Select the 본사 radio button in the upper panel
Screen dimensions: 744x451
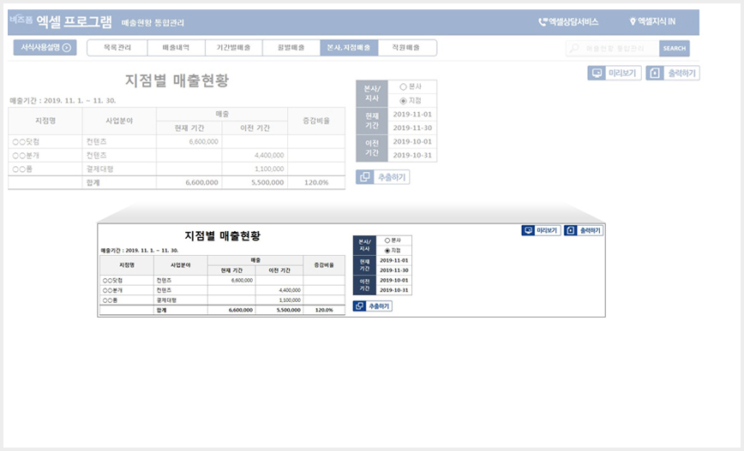click(x=404, y=86)
